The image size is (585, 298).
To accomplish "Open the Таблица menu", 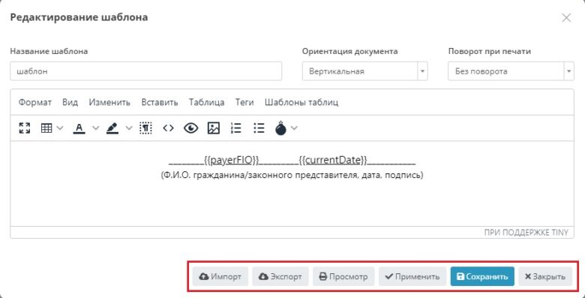I will (x=207, y=102).
